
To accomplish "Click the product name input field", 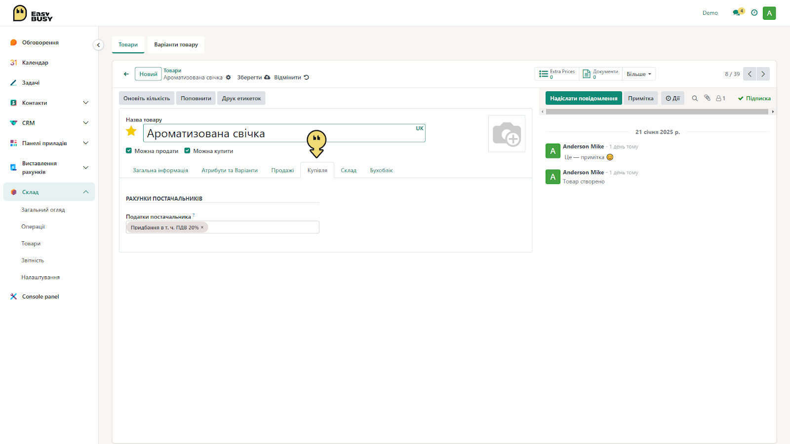I will [284, 133].
